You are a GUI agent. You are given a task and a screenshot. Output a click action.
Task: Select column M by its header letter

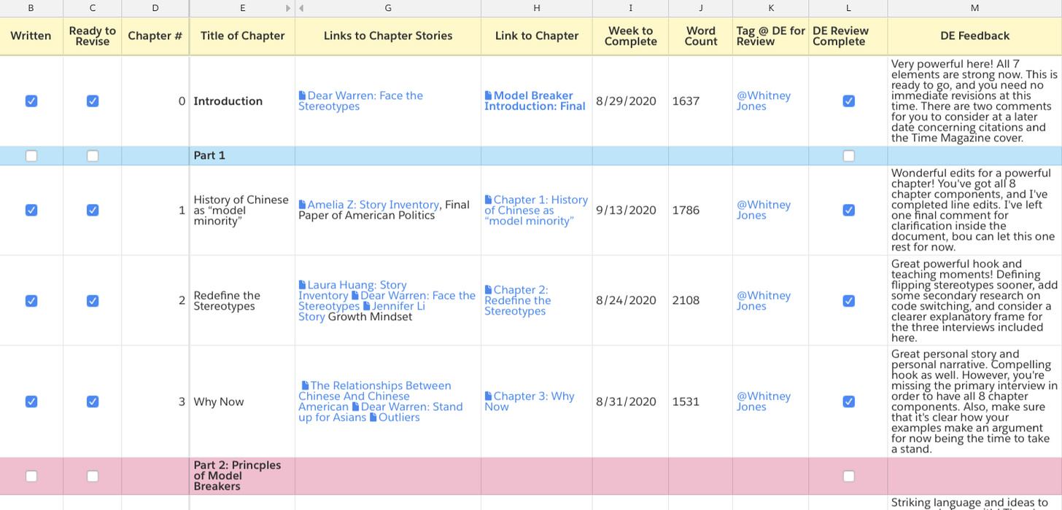[974, 8]
